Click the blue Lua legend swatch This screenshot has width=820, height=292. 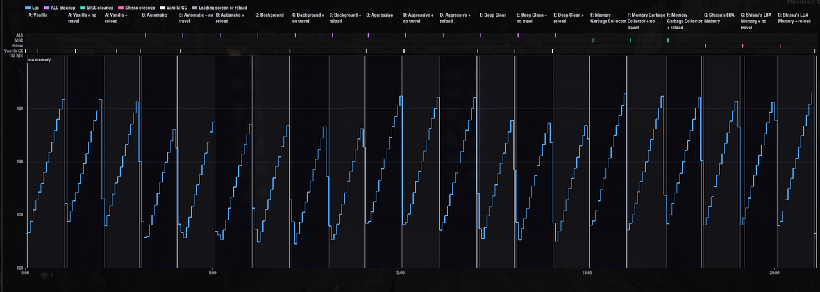28,8
